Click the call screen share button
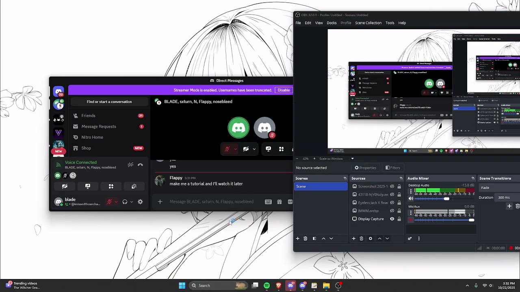Screen dimensions: 520x292 pos(268,149)
